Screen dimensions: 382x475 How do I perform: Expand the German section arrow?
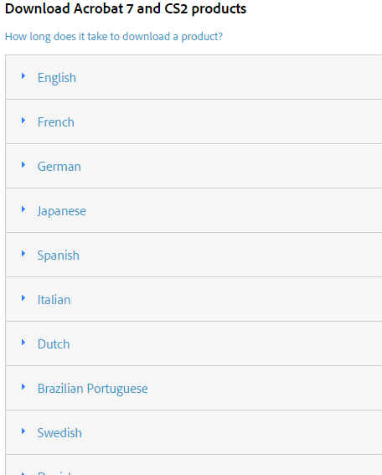coord(23,165)
